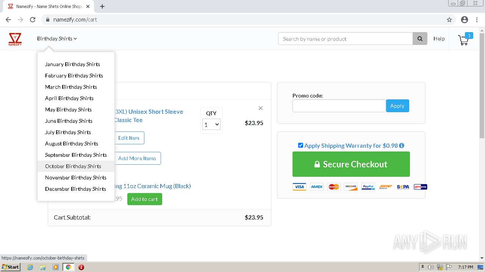Open Chrome profile account icon
The image size is (485, 272).
coord(465,20)
